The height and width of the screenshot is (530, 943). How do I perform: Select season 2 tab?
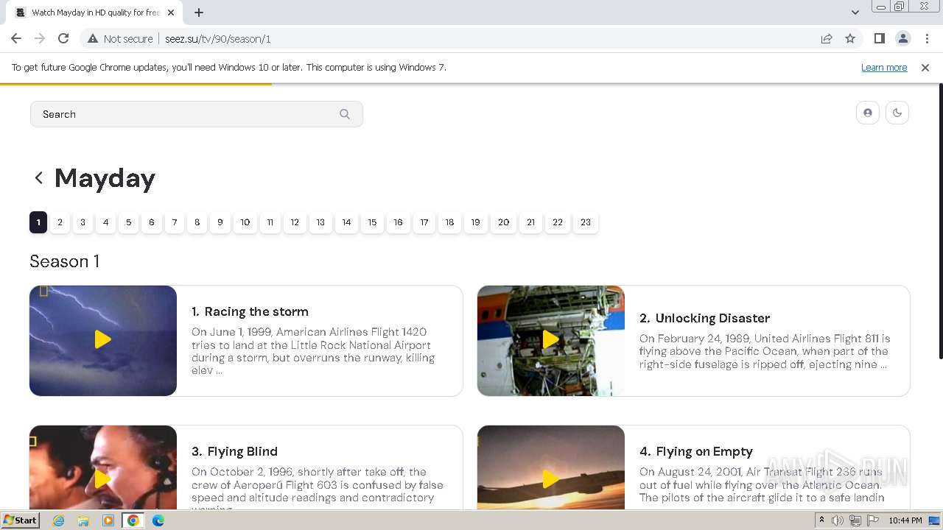tap(60, 222)
